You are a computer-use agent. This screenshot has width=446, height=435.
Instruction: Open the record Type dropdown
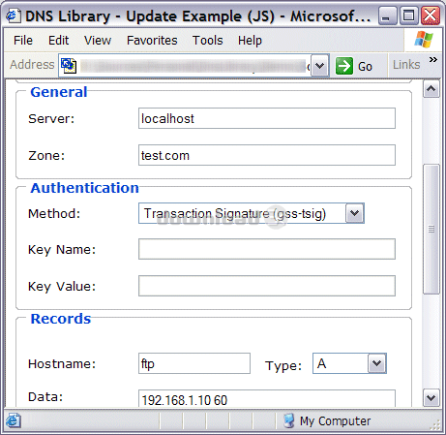(377, 363)
